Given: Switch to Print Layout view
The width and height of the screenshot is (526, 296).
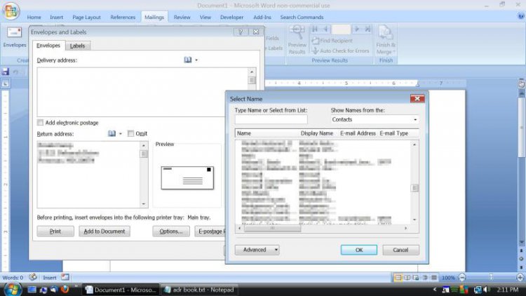Looking at the screenshot, I should click(398, 278).
